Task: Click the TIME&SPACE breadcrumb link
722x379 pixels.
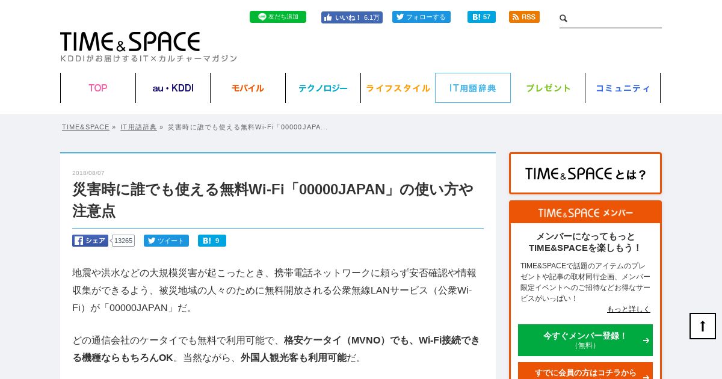Action: click(x=85, y=127)
